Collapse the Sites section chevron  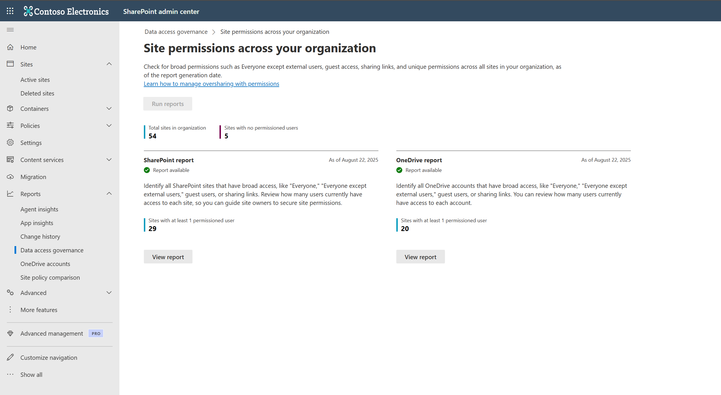[x=109, y=64]
